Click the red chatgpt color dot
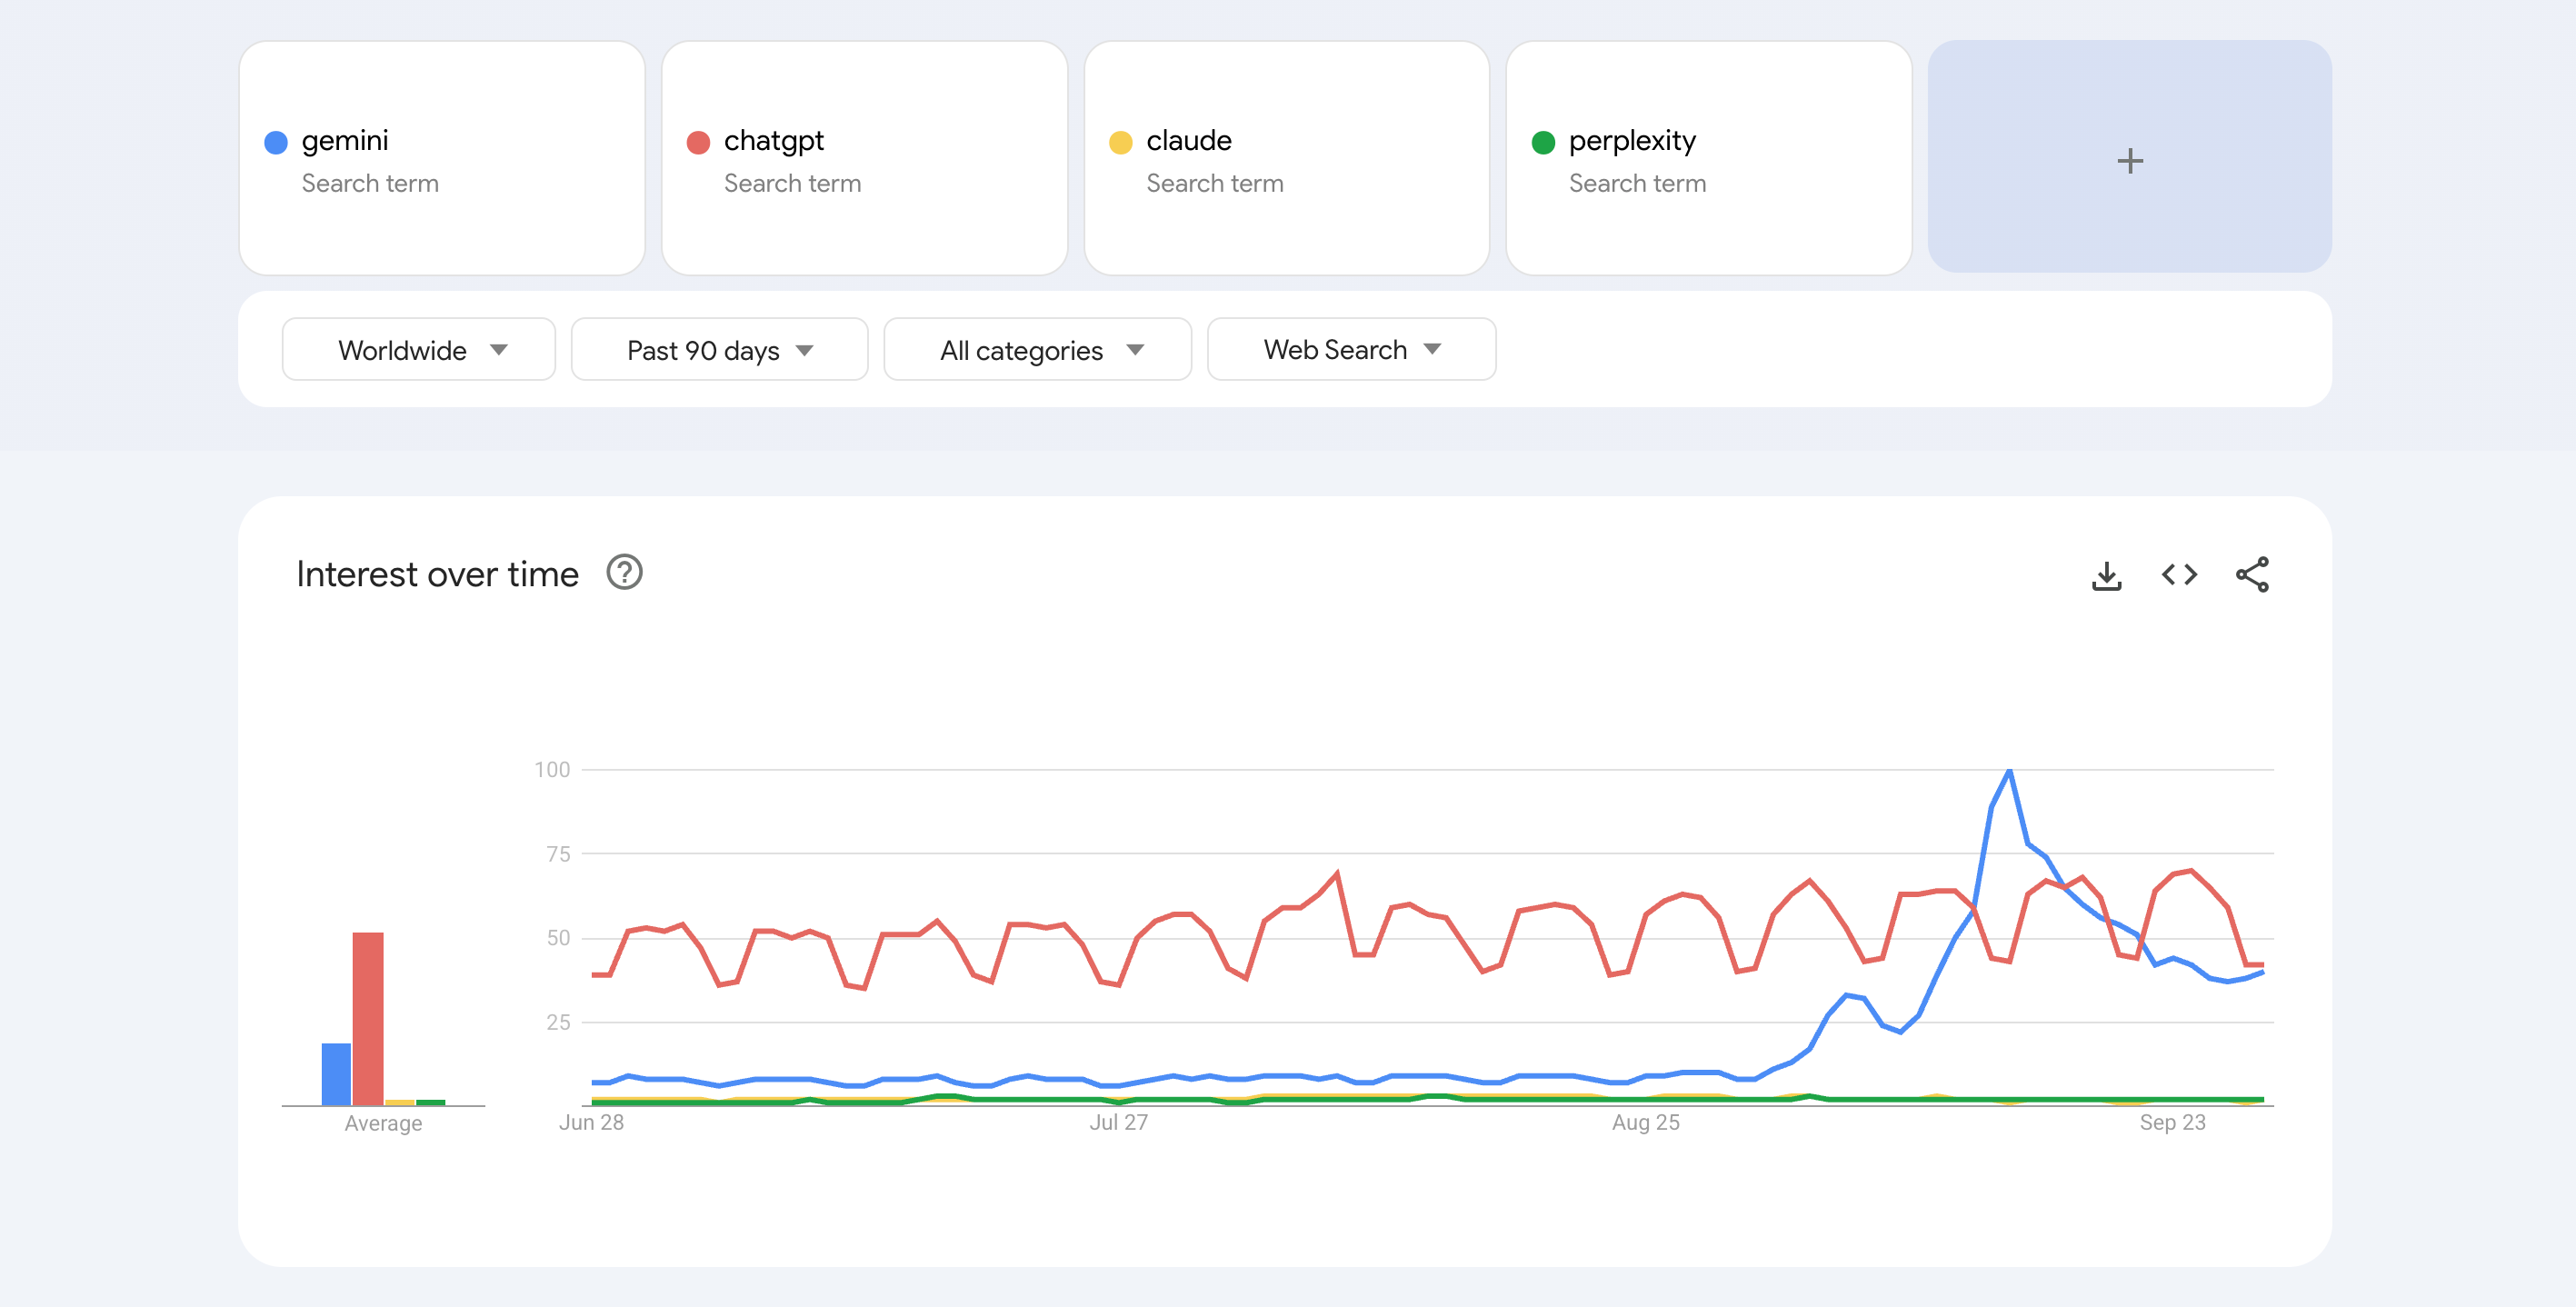Viewport: 2576px width, 1307px height. pyautogui.click(x=698, y=142)
